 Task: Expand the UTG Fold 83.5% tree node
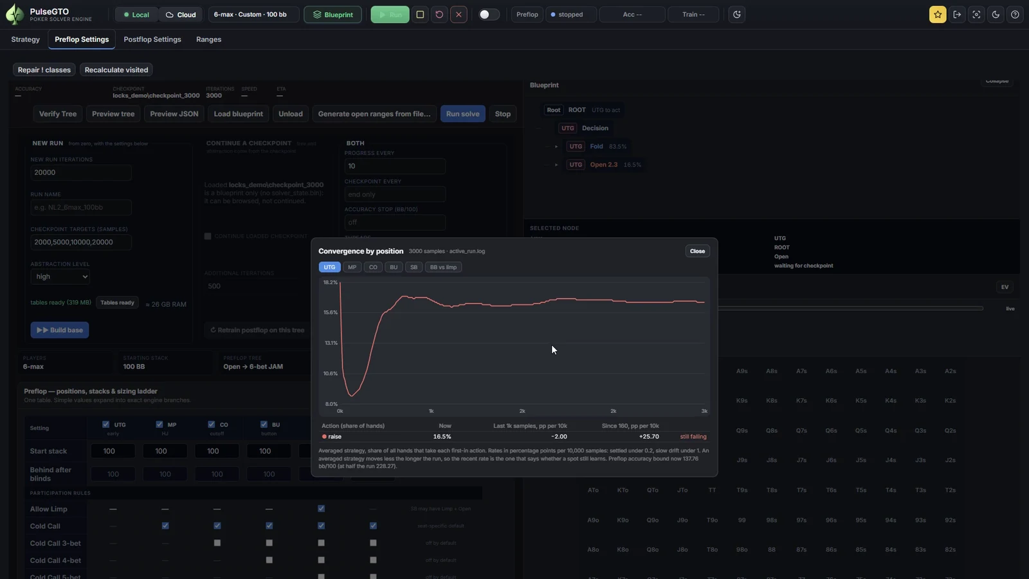point(556,146)
